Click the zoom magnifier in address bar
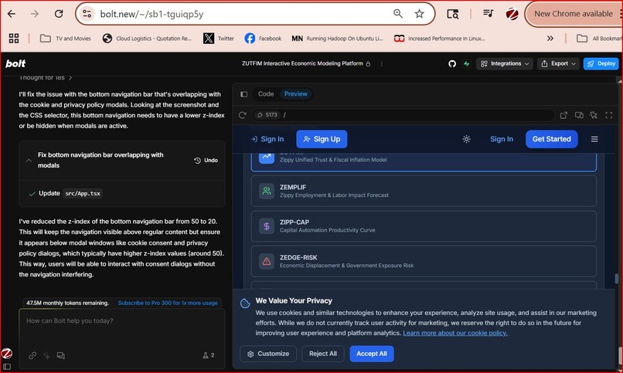This screenshot has width=623, height=373. tap(398, 14)
